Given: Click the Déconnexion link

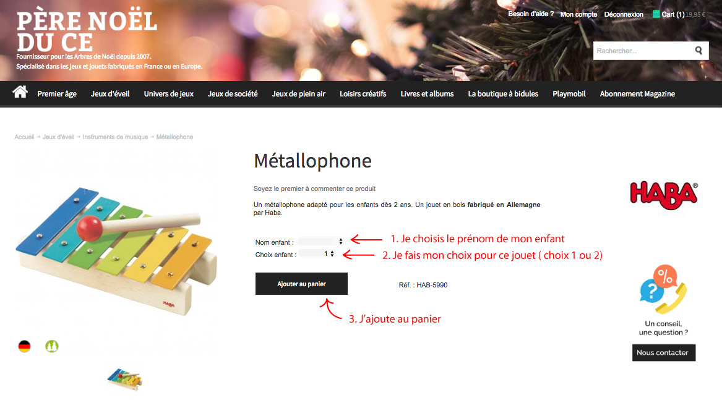Looking at the screenshot, I should click(x=624, y=14).
